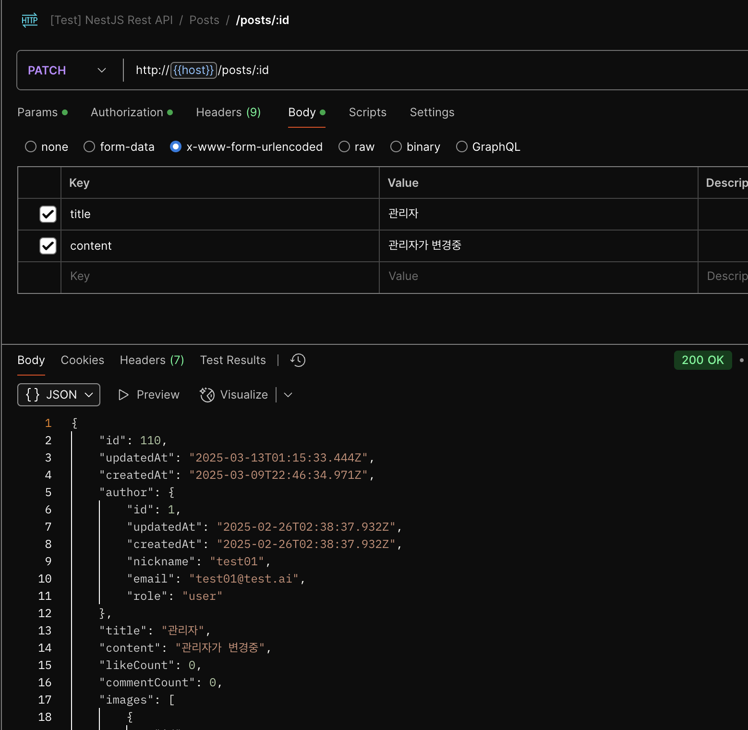Click the "id": 110 response line
The width and height of the screenshot is (748, 730).
133,440
